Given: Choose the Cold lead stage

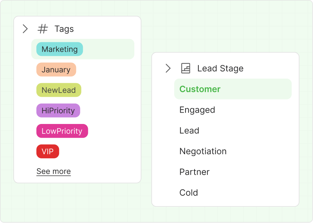Looking at the screenshot, I should click(189, 193).
